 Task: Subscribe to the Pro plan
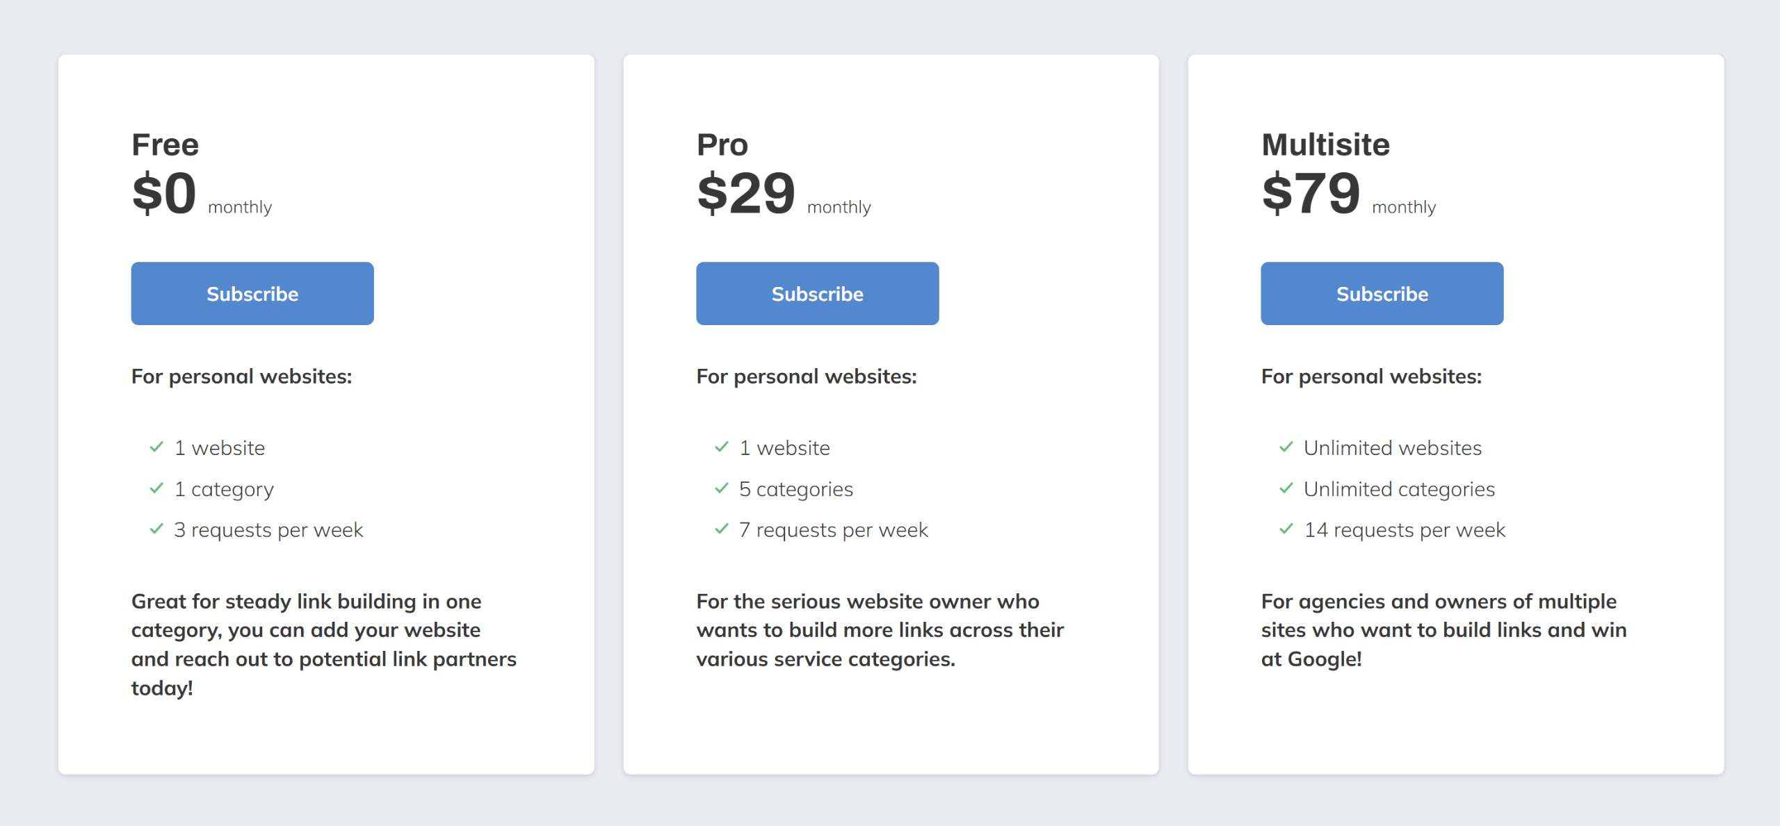[x=817, y=293]
